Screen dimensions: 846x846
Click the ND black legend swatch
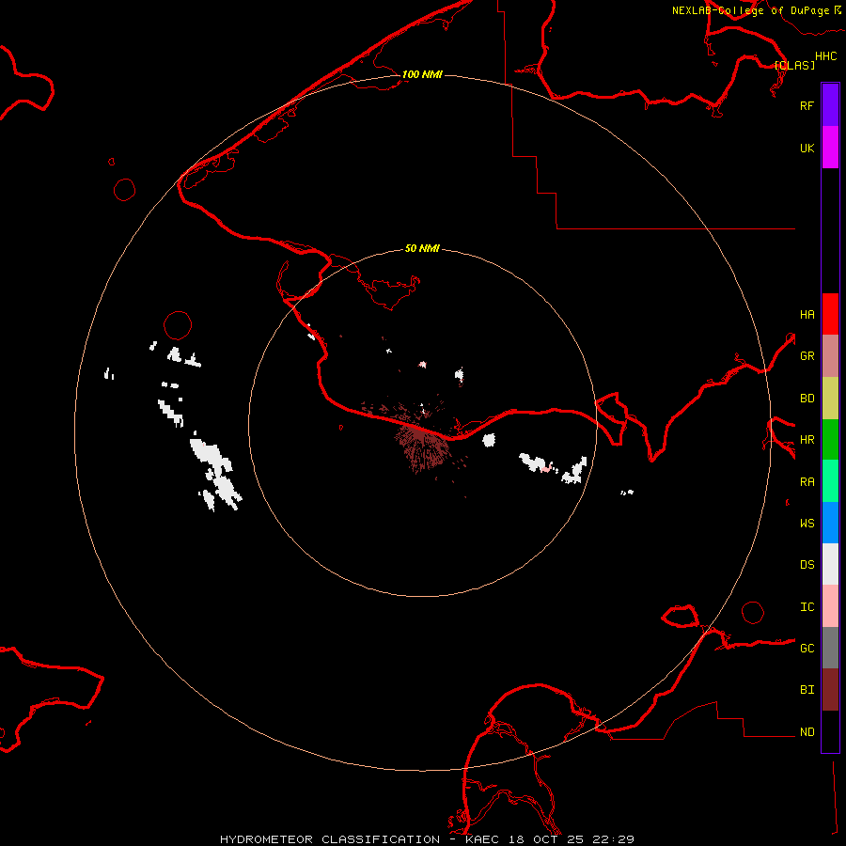[x=830, y=730]
